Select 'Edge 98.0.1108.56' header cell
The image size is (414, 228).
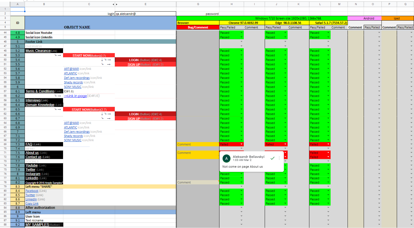287,23
